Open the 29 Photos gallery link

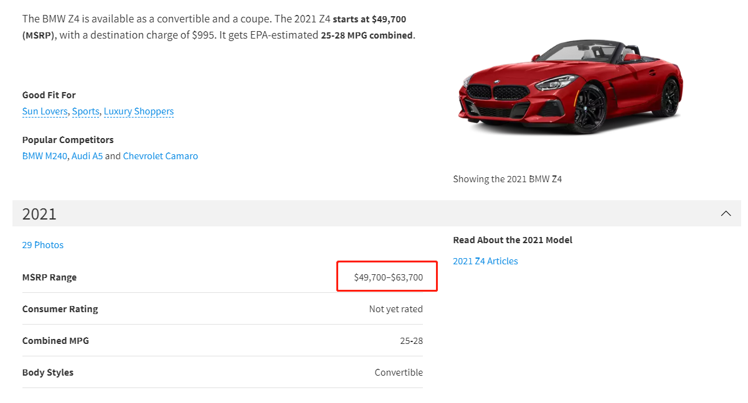[43, 245]
